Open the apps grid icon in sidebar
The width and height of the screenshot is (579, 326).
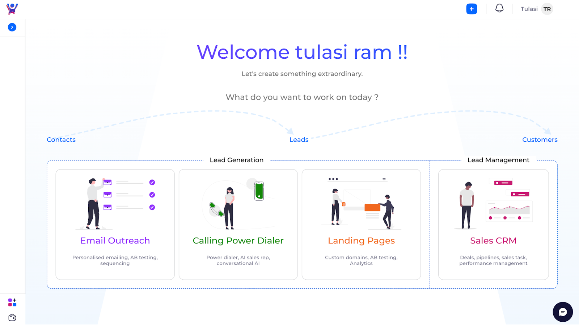[12, 302]
